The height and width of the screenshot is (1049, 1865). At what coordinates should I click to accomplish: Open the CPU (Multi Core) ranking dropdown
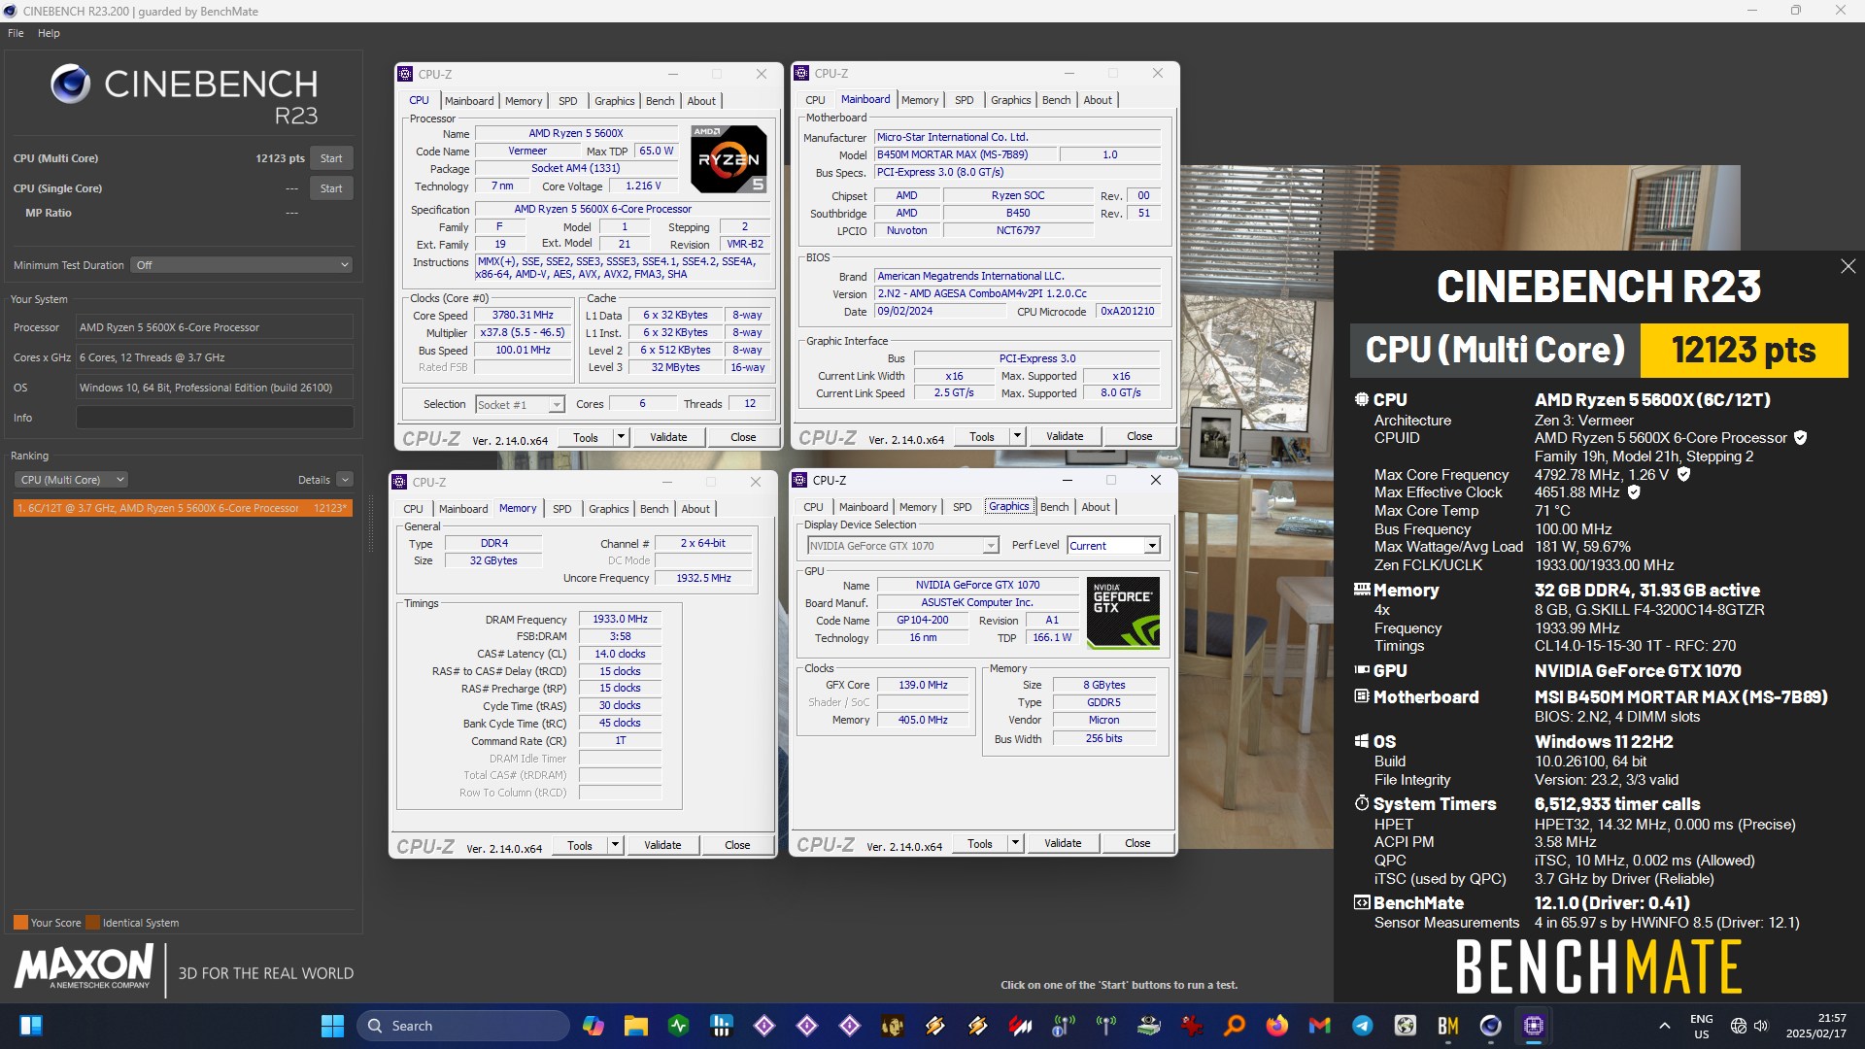tap(71, 480)
